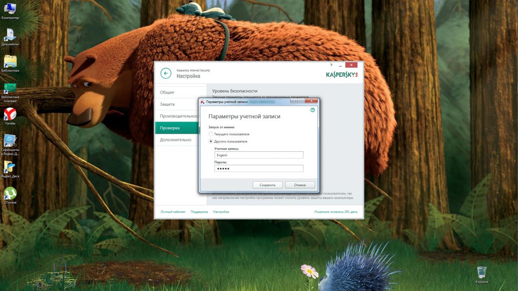Select Текущего пользователя radio option
Image resolution: width=518 pixels, height=291 pixels.
pyautogui.click(x=229, y=134)
